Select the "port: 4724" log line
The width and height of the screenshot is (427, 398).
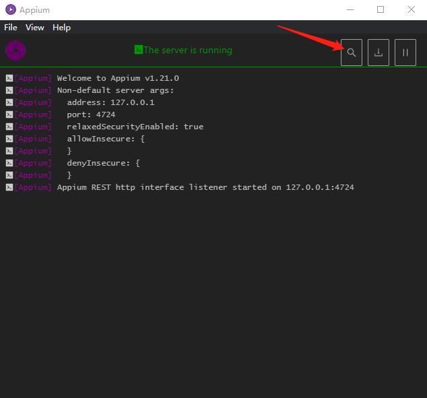[x=91, y=114]
